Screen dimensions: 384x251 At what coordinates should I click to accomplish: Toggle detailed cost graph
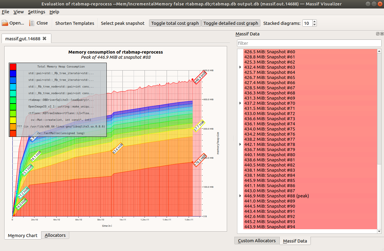[231, 23]
